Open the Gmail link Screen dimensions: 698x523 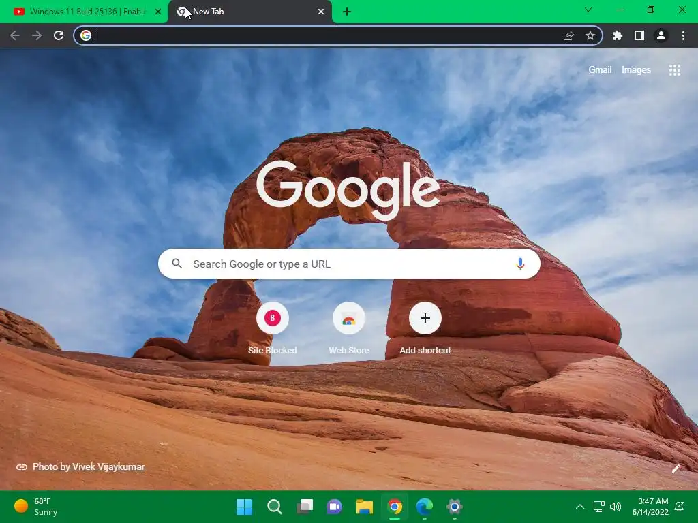click(x=600, y=70)
